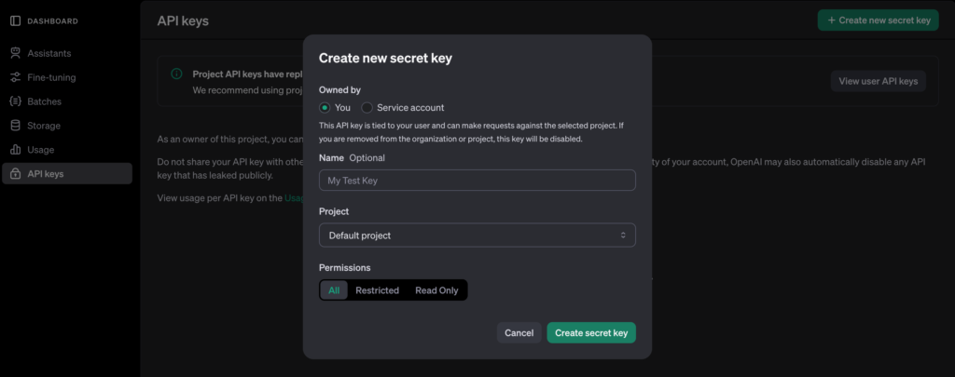The height and width of the screenshot is (377, 955).
Task: Open the Default project dropdown
Action: [x=477, y=236]
